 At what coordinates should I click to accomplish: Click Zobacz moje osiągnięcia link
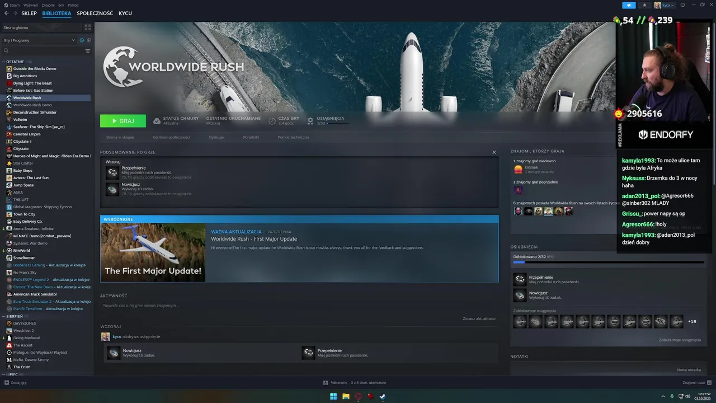tap(680, 340)
